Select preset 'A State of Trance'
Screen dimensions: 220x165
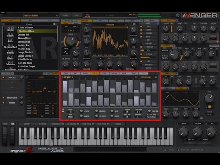click(25, 27)
